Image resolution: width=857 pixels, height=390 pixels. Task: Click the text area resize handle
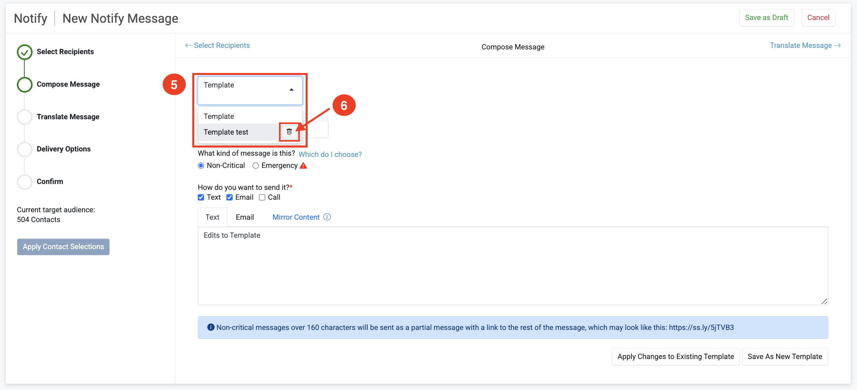pos(824,301)
